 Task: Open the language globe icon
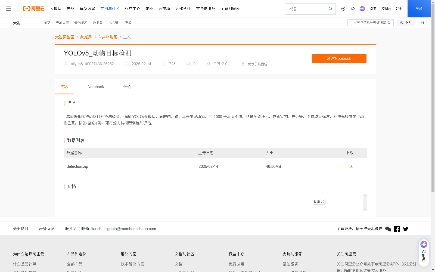click(343, 9)
